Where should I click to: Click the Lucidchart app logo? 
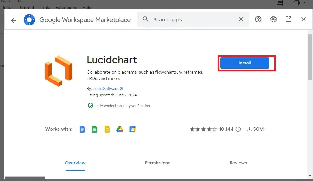58,71
